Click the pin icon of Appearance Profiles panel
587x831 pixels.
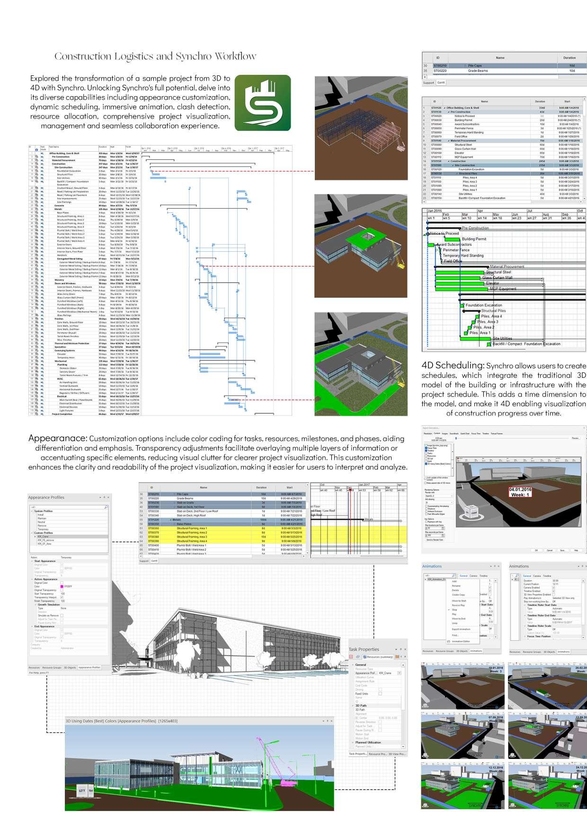point(104,497)
